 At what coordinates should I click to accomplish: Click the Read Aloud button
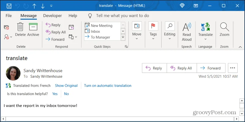pyautogui.click(x=187, y=32)
